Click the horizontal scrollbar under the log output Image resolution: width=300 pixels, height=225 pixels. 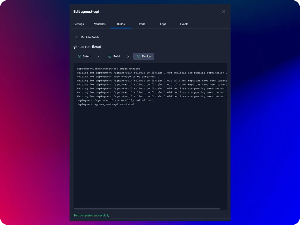[x=147, y=209]
